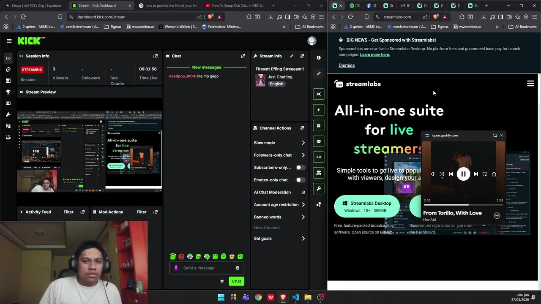Open Mod Actions Filter dropdown
Screen dimensions: 541x304
click(x=142, y=212)
